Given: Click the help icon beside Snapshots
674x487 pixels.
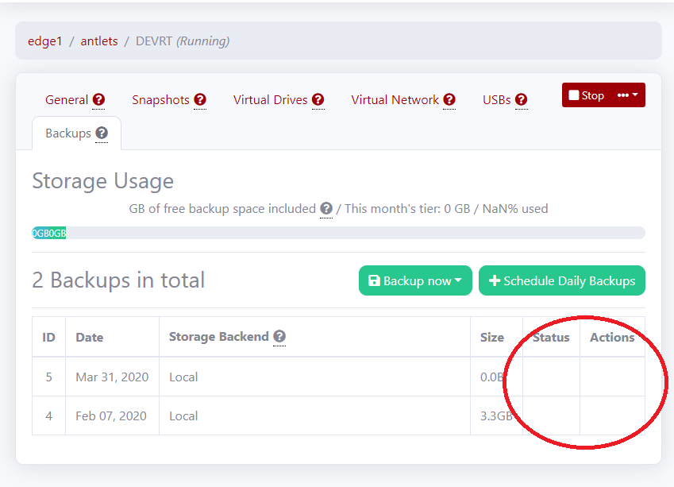Looking at the screenshot, I should (200, 100).
